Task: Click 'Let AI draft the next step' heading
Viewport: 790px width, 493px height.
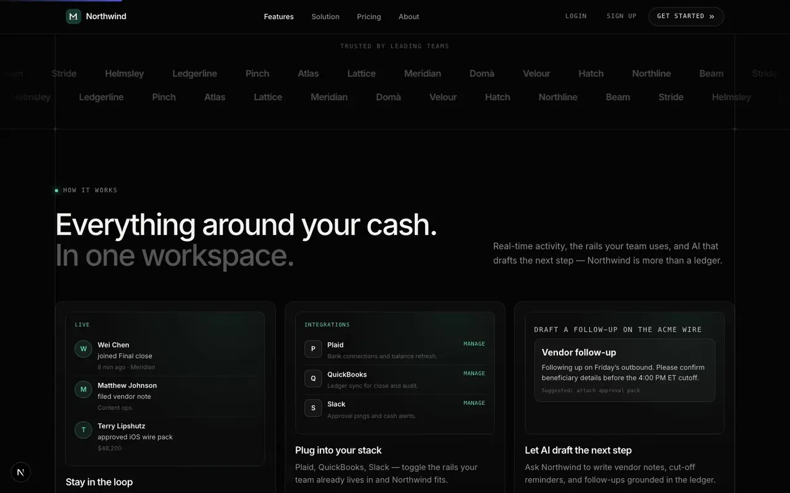Action: 578,450
